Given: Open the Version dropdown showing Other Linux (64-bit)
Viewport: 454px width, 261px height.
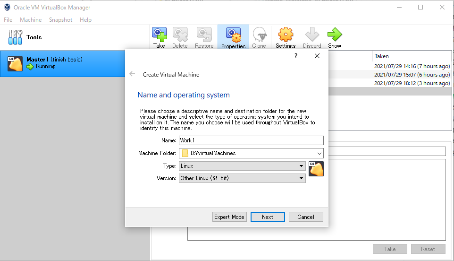Looking at the screenshot, I should point(242,178).
